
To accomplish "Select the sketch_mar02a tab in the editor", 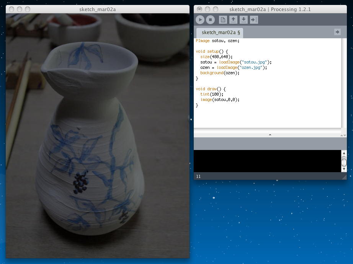I will tap(221, 33).
